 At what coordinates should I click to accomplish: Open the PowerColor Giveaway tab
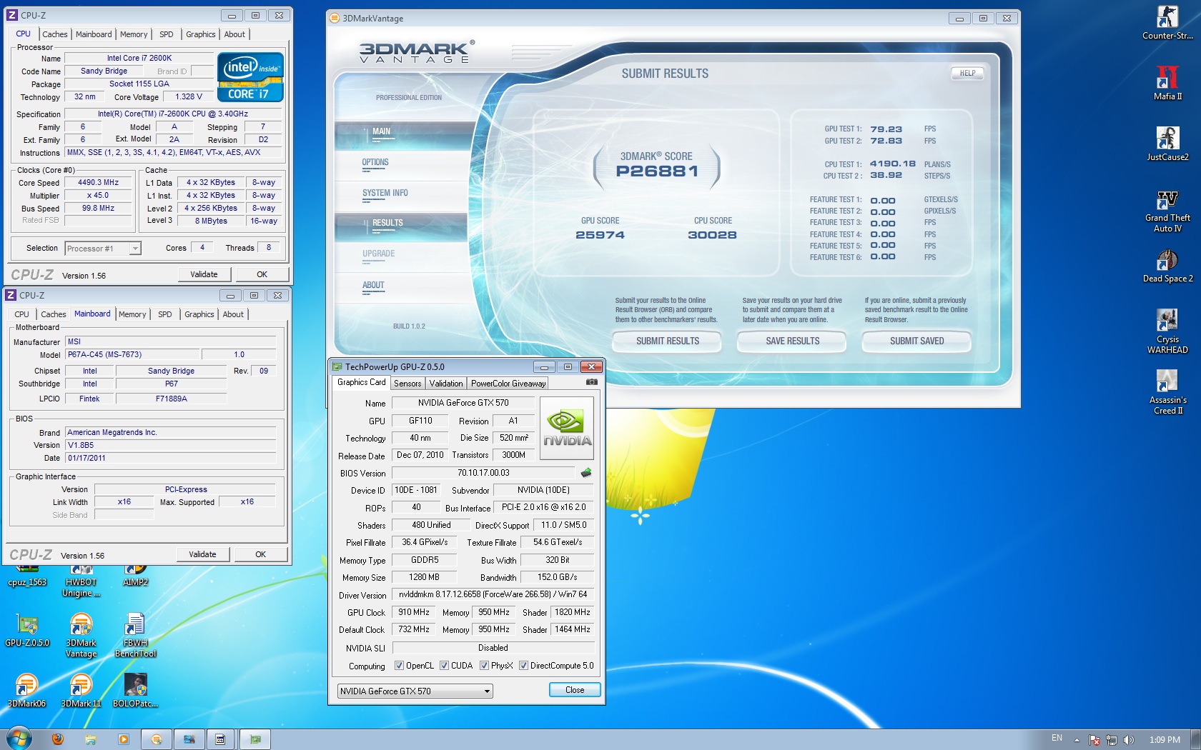pyautogui.click(x=508, y=384)
